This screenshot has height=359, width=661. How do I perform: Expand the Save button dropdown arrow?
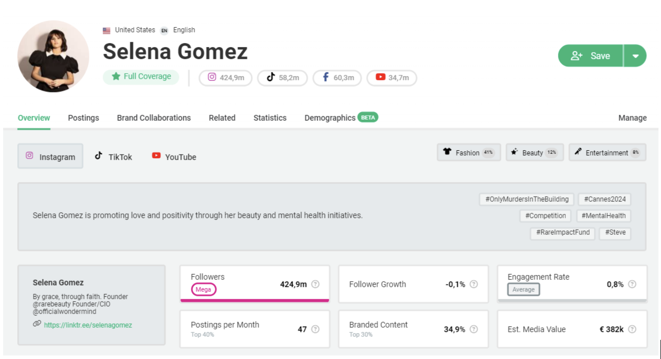coord(636,56)
